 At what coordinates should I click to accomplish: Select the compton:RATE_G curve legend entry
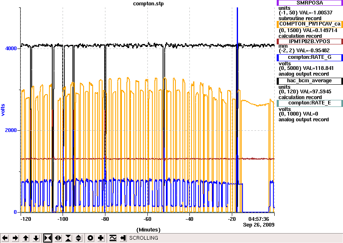click(x=310, y=57)
